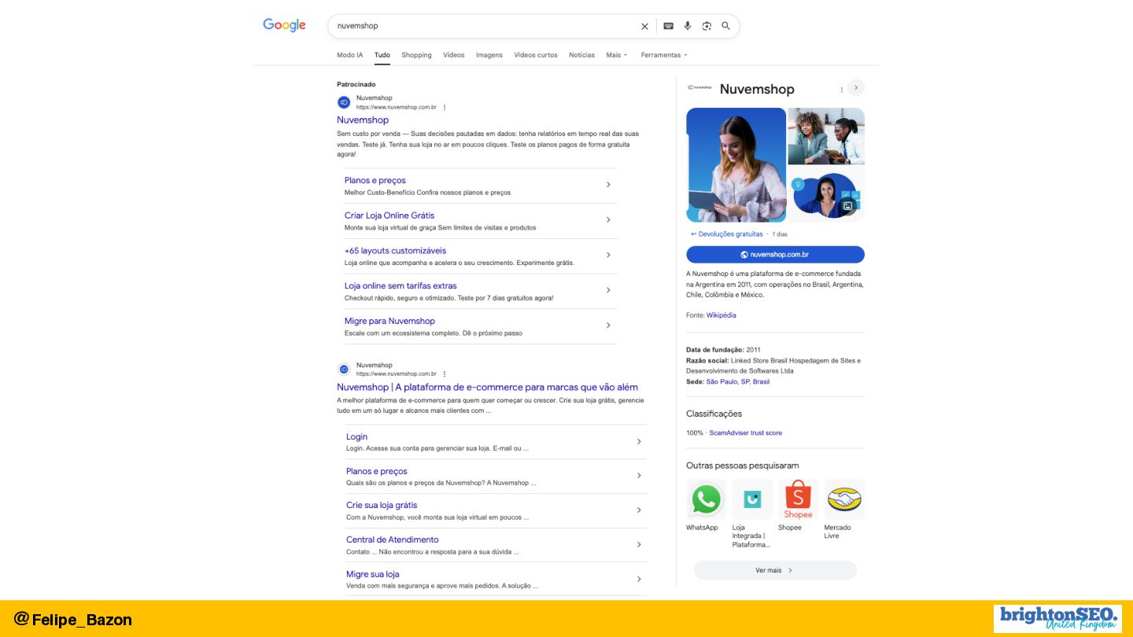
Task: Click the Google logo
Action: [x=284, y=25]
